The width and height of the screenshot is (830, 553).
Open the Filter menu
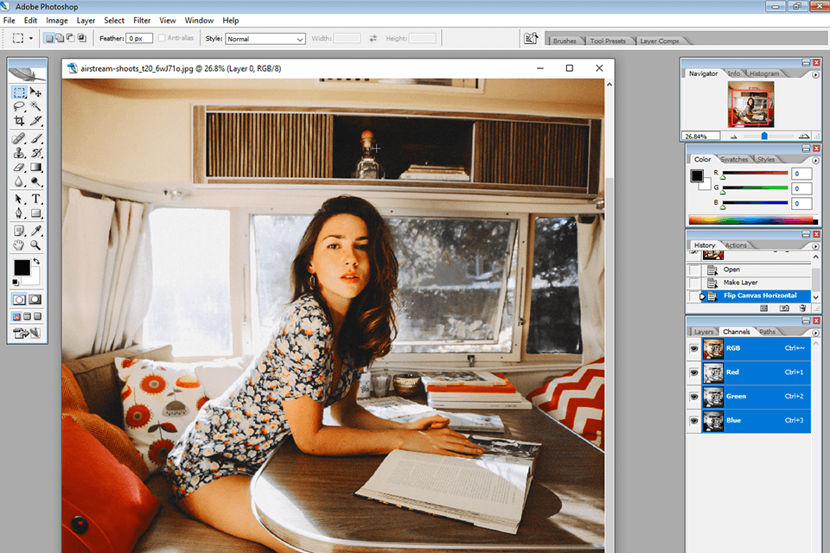[142, 21]
